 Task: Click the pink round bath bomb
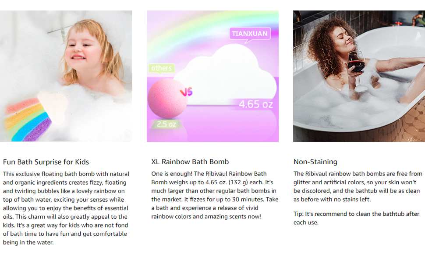pyautogui.click(x=167, y=98)
